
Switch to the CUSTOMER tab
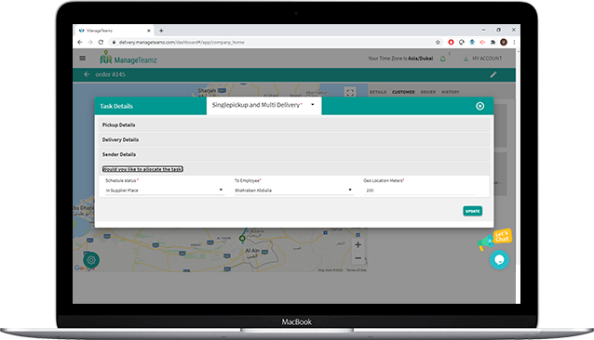[x=403, y=92]
